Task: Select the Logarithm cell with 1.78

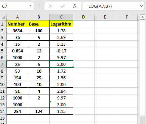Action: tap(61, 31)
